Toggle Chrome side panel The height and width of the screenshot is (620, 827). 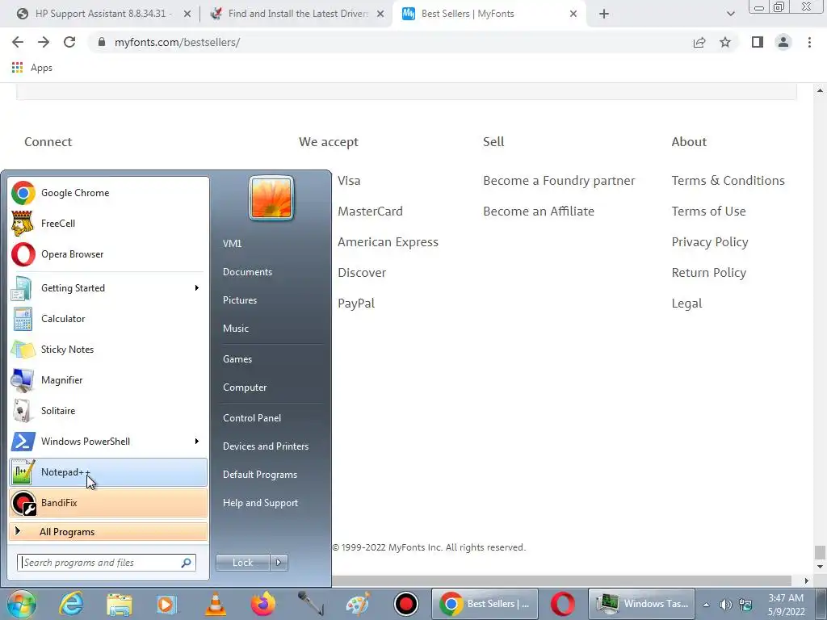(x=758, y=42)
